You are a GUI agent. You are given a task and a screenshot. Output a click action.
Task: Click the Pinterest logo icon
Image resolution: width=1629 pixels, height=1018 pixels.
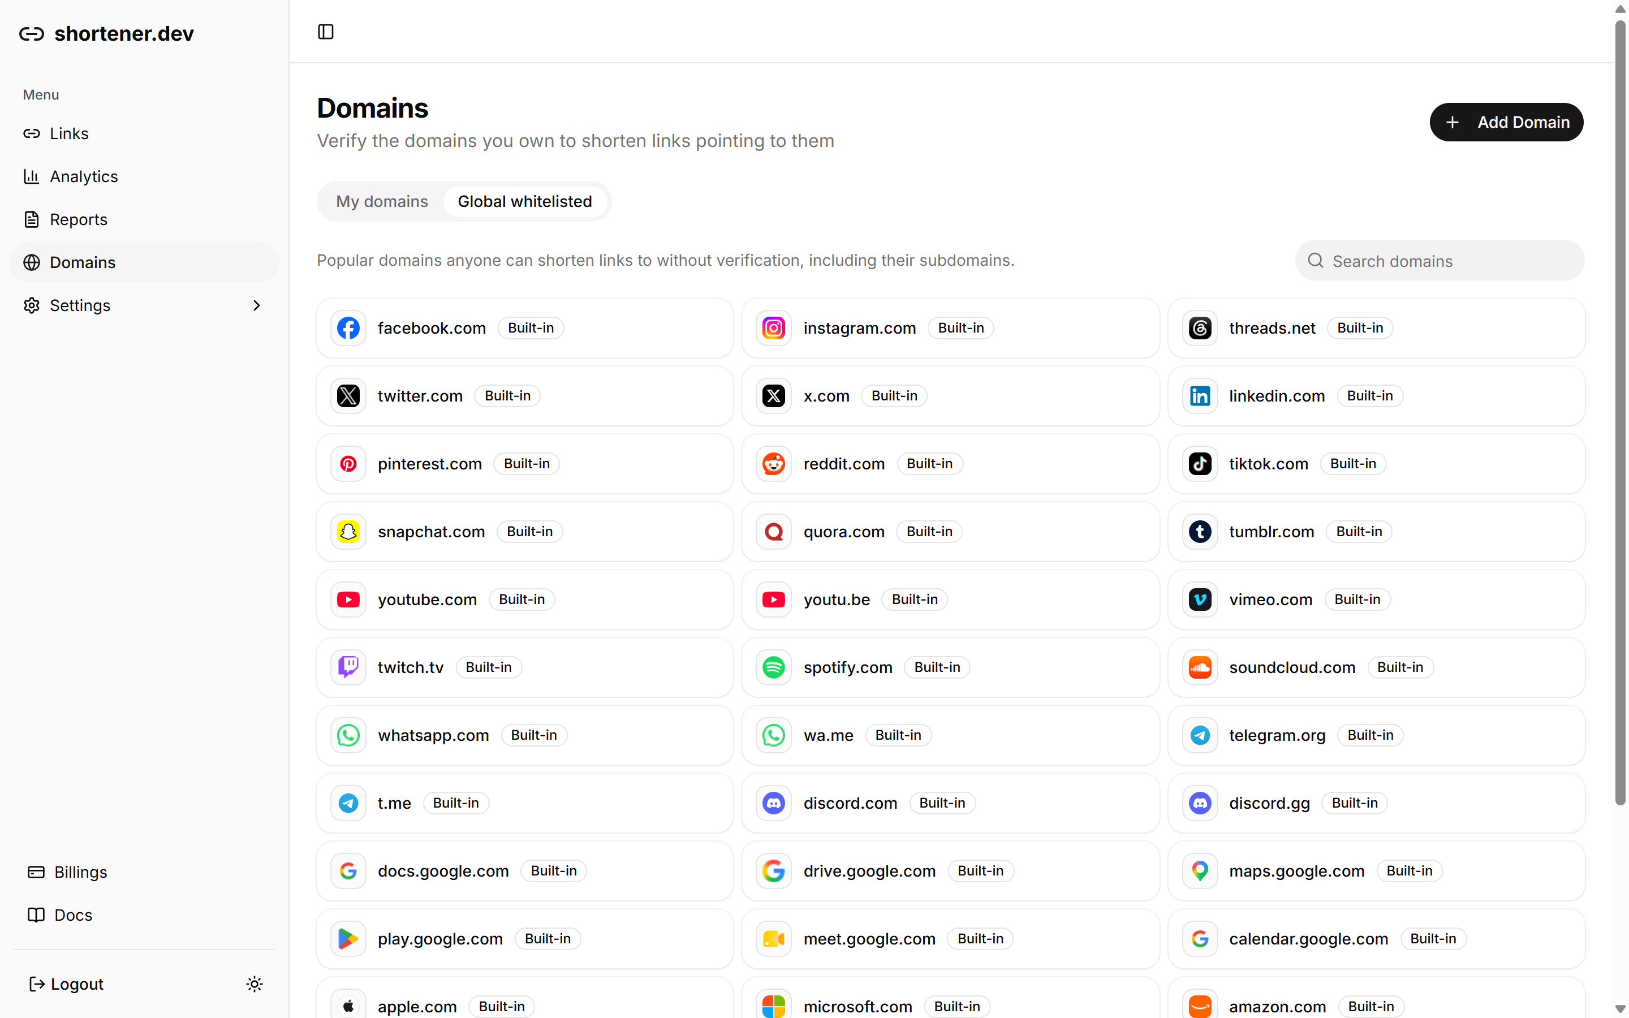pos(348,464)
